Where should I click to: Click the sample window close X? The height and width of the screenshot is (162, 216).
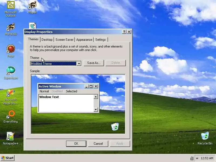pyautogui.click(x=96, y=86)
